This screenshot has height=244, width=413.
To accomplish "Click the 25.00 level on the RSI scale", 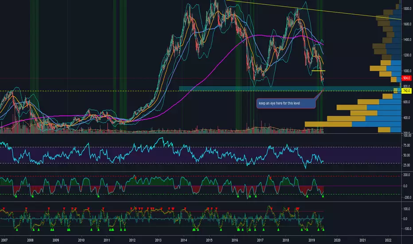I will point(407,165).
